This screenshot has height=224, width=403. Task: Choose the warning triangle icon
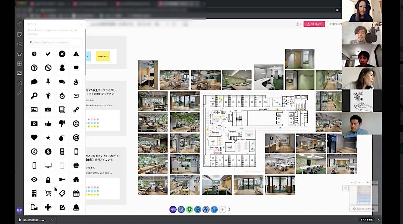[76, 54]
